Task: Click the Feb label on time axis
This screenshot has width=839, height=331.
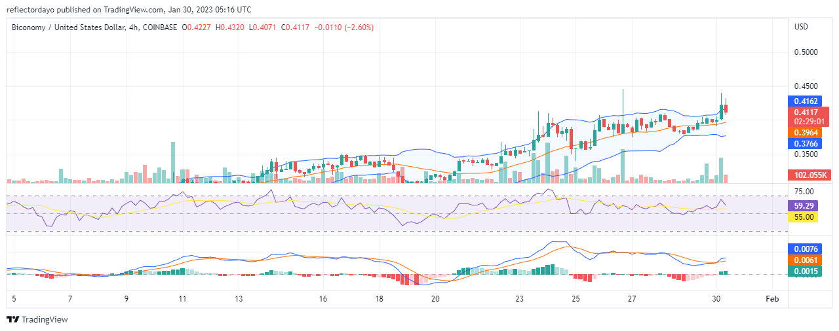Action: click(x=773, y=298)
